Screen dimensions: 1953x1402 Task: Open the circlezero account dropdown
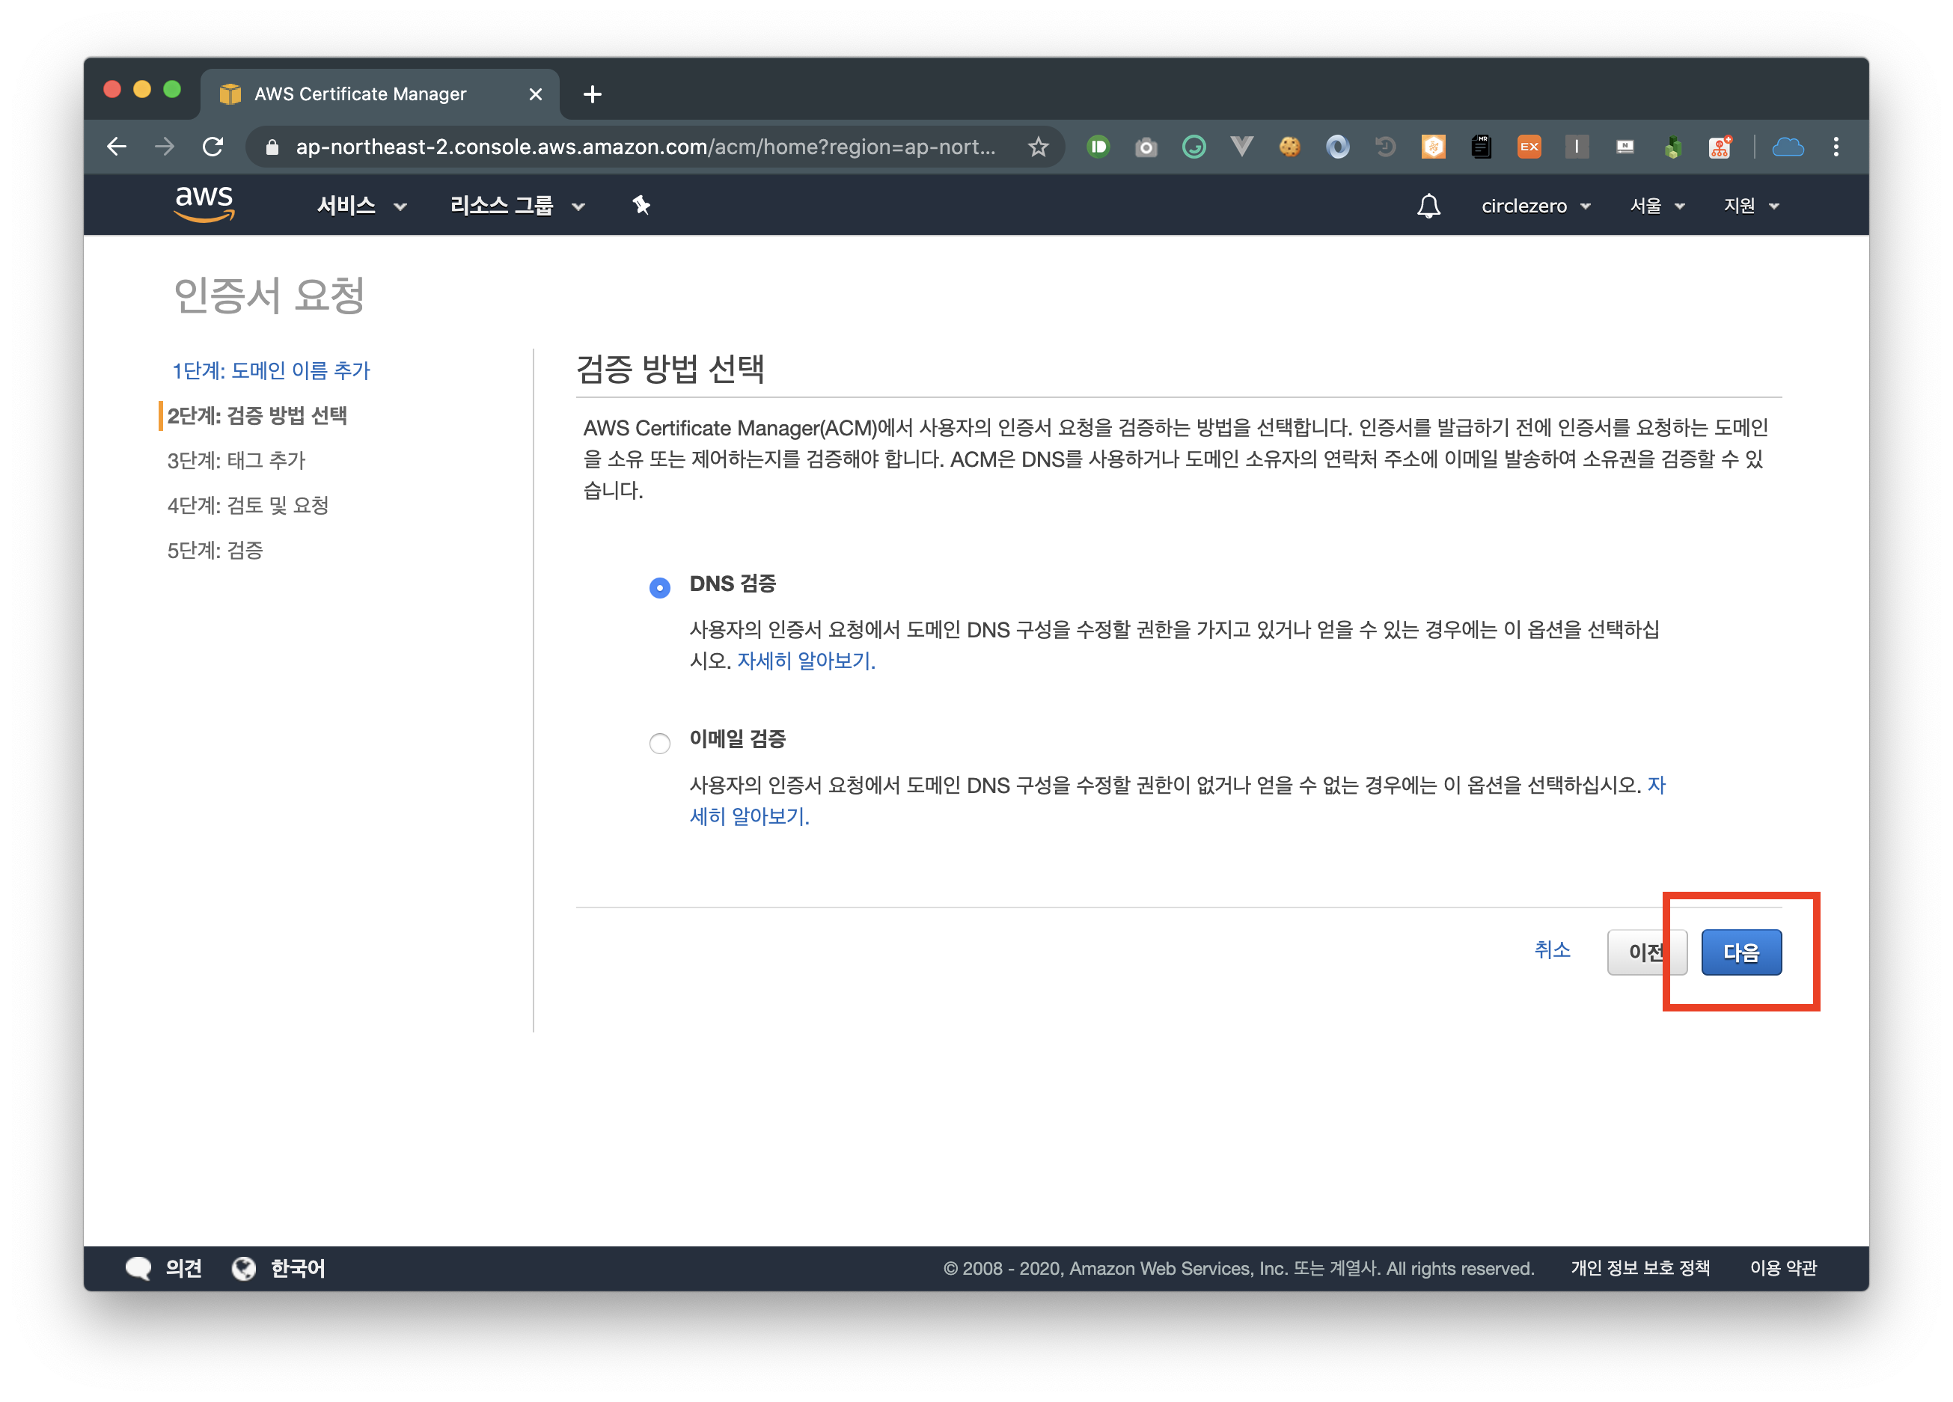[x=1535, y=206]
